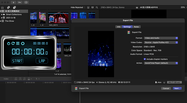Click the Import Media down-arrow button
The height and width of the screenshot is (103, 187).
[14, 2]
